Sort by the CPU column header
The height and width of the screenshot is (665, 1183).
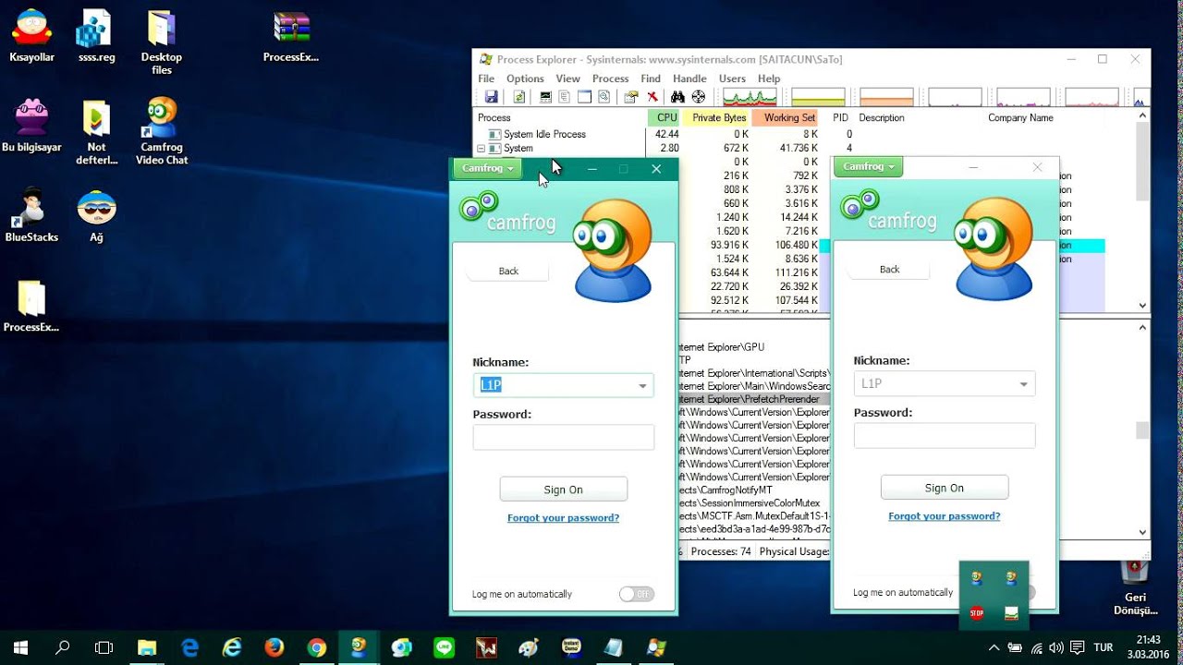665,117
